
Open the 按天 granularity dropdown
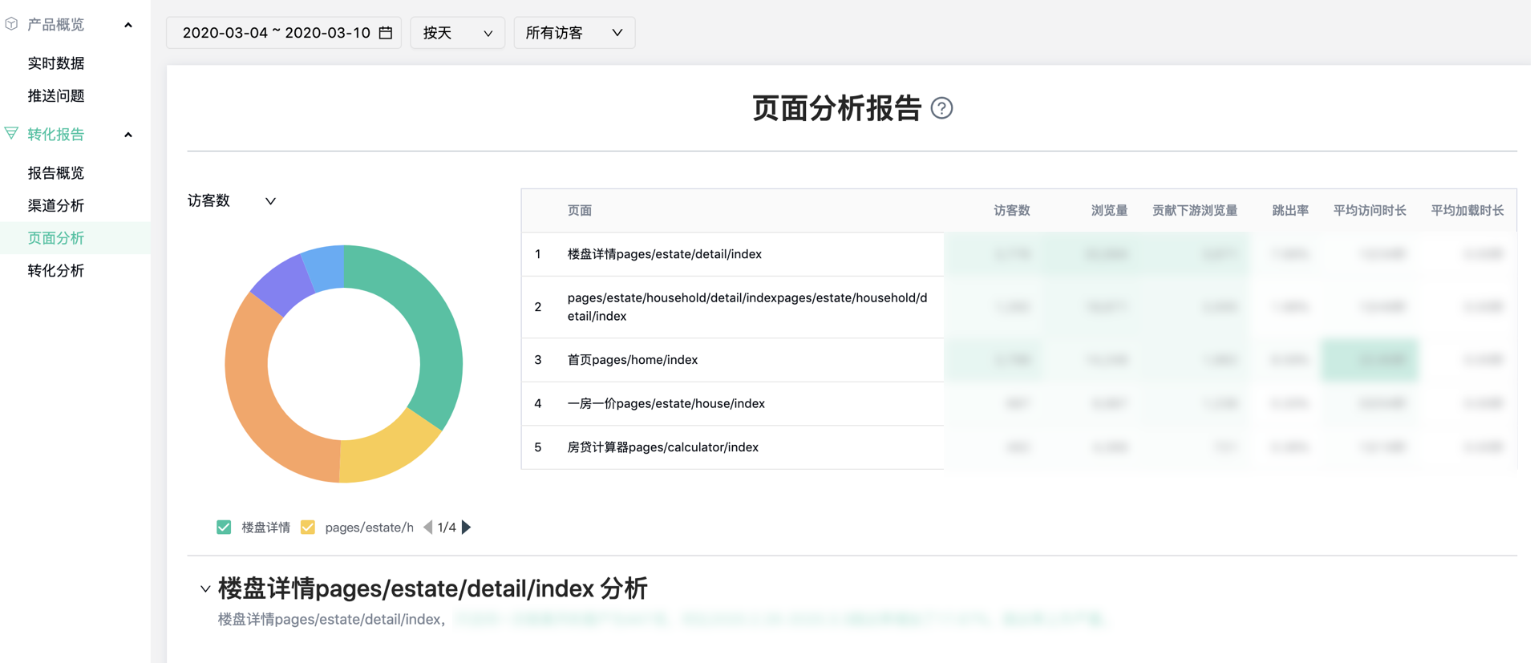point(457,33)
